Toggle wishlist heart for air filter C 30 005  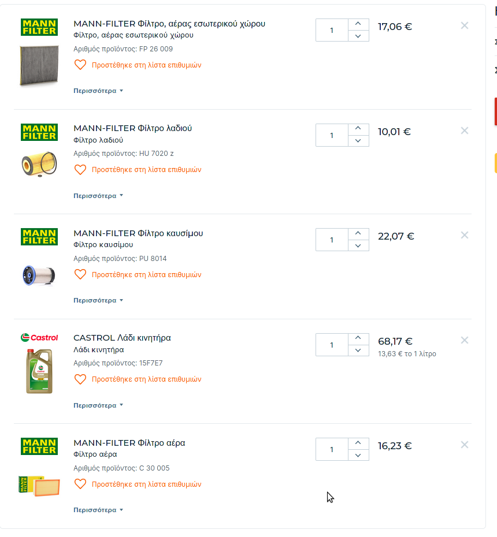point(80,484)
